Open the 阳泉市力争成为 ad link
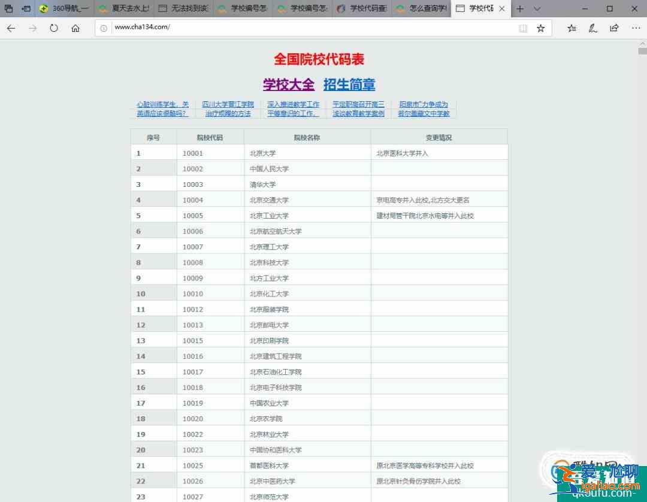 [424, 104]
